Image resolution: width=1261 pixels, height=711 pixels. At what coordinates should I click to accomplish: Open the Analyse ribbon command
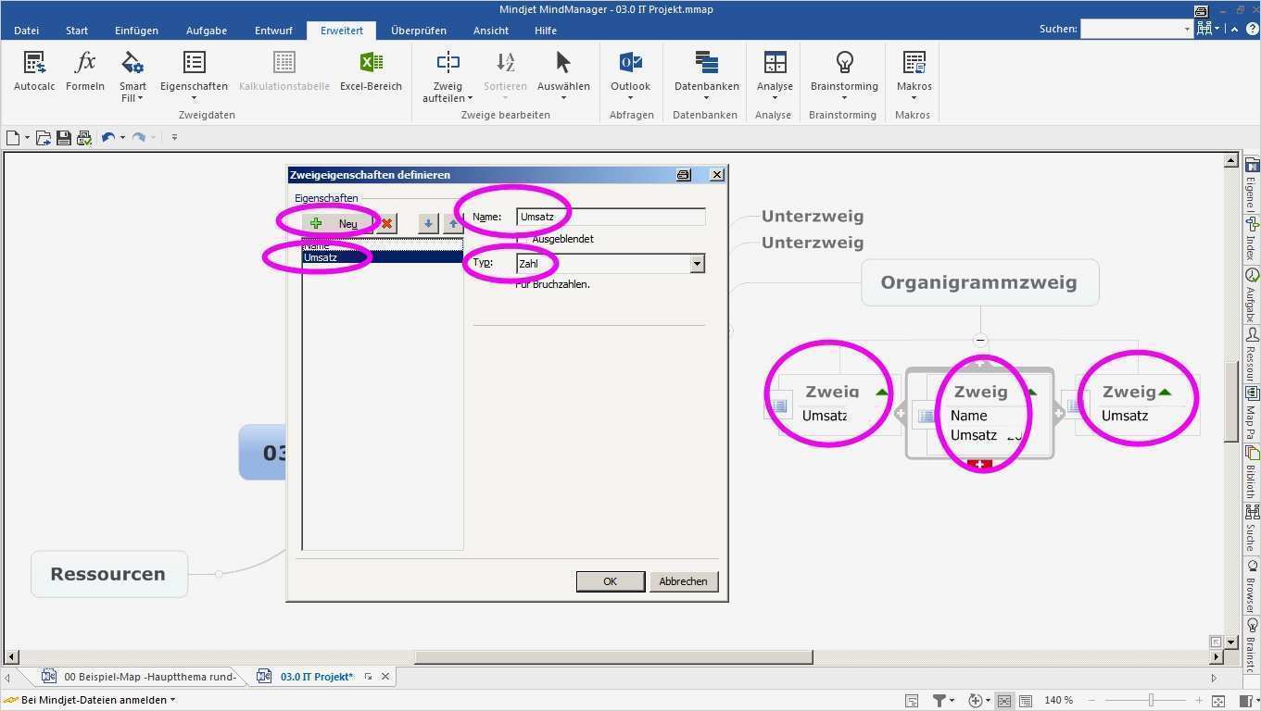click(x=775, y=77)
